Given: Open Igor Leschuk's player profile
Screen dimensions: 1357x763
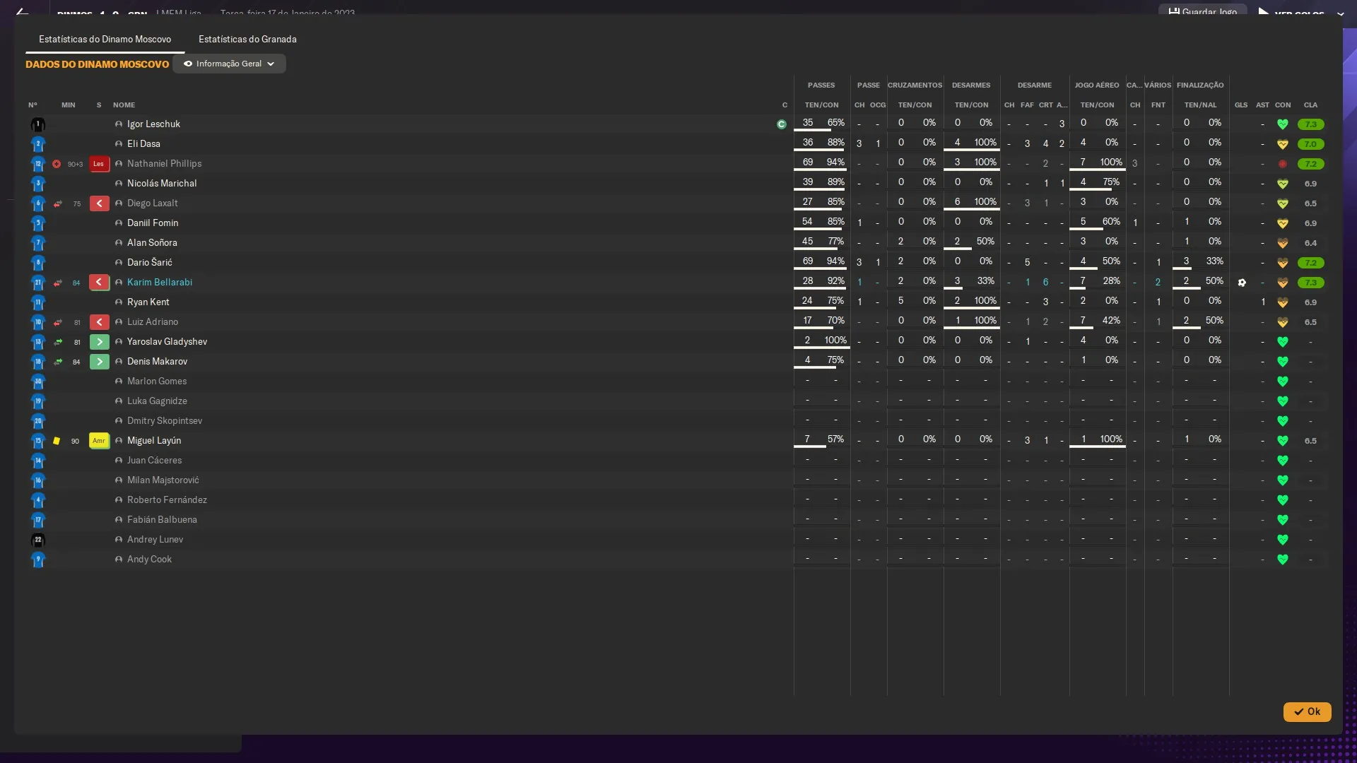Looking at the screenshot, I should [x=153, y=124].
